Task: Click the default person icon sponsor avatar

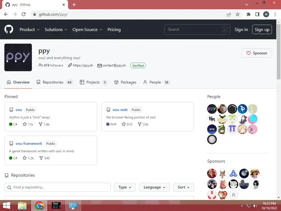Action: [233, 195]
